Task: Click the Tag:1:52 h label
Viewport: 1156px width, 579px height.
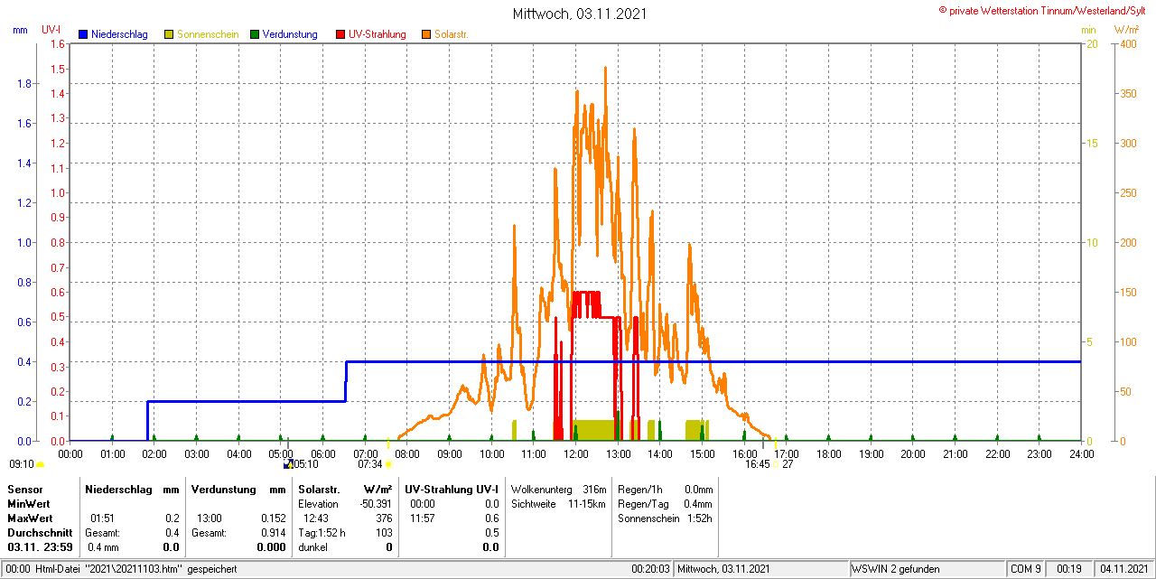Action: point(322,533)
